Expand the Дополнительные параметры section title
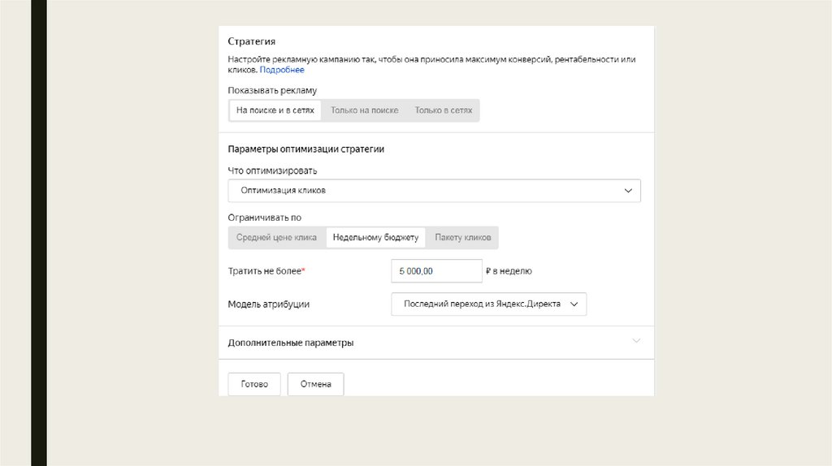Image resolution: width=832 pixels, height=466 pixels. point(291,343)
